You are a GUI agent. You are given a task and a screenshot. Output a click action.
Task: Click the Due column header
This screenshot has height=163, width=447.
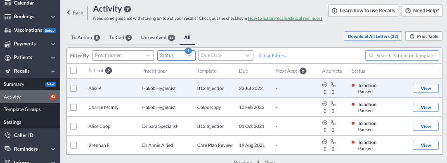click(243, 71)
